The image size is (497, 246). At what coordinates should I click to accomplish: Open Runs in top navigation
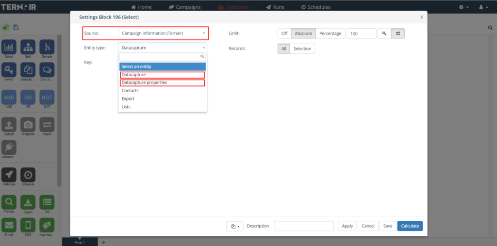tap(275, 7)
